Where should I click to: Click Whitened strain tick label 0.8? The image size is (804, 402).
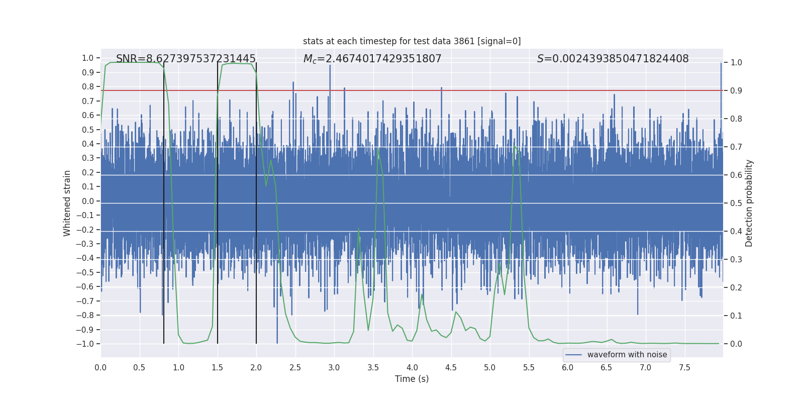pos(88,87)
